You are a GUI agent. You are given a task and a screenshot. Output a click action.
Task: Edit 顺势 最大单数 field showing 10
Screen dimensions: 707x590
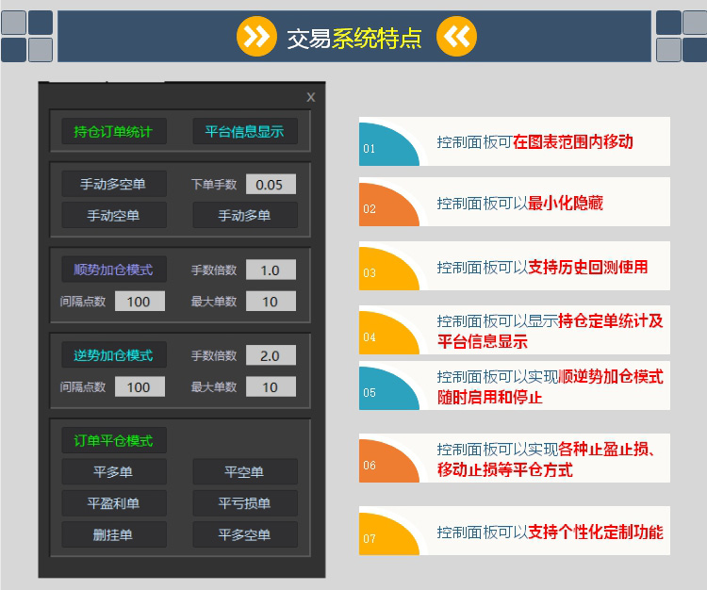pyautogui.click(x=271, y=301)
